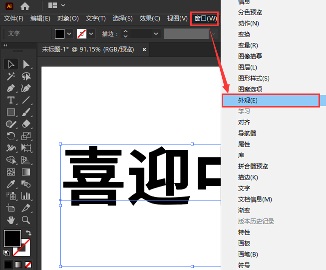This screenshot has height=270, width=326.
Task: Select the Symbol Sprayer tool
Action: [11, 196]
